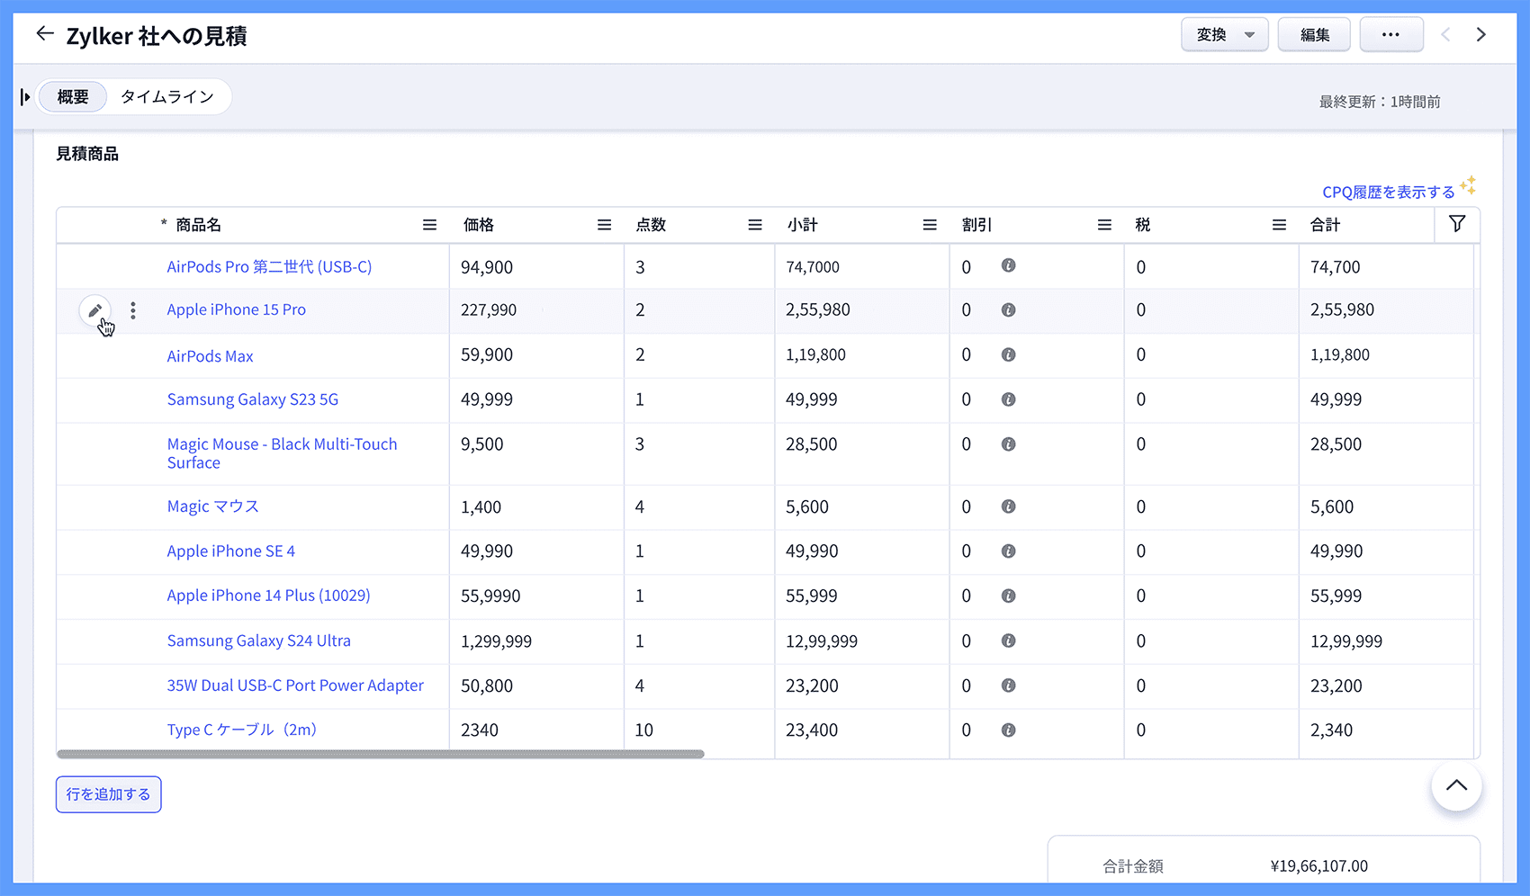Edit the Apple iPhone 15 Pro row pencil
The image size is (1530, 896).
pyautogui.click(x=95, y=311)
